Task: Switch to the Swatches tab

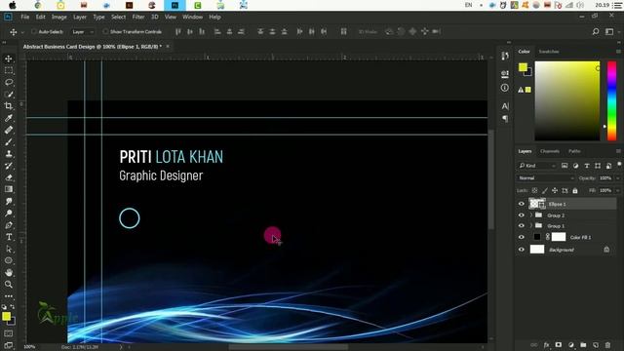Action: coord(549,52)
